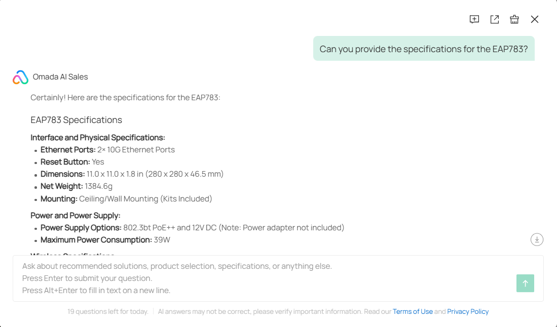View the Privacy Policy

click(x=468, y=311)
